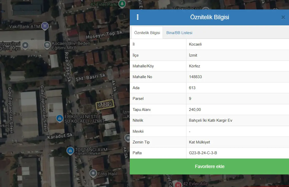Screen dimensions: 289x187
Task: Click the Rıza Paşa Sk. street label
Action: (x=68, y=67)
